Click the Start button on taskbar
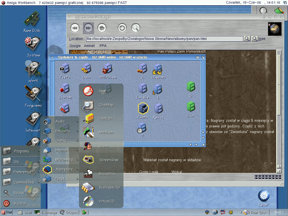 pyautogui.click(x=7, y=213)
